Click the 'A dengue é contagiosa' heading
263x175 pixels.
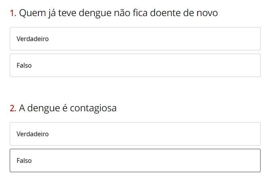tap(67, 108)
